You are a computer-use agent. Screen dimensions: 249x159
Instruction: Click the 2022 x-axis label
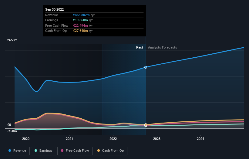point(113,139)
